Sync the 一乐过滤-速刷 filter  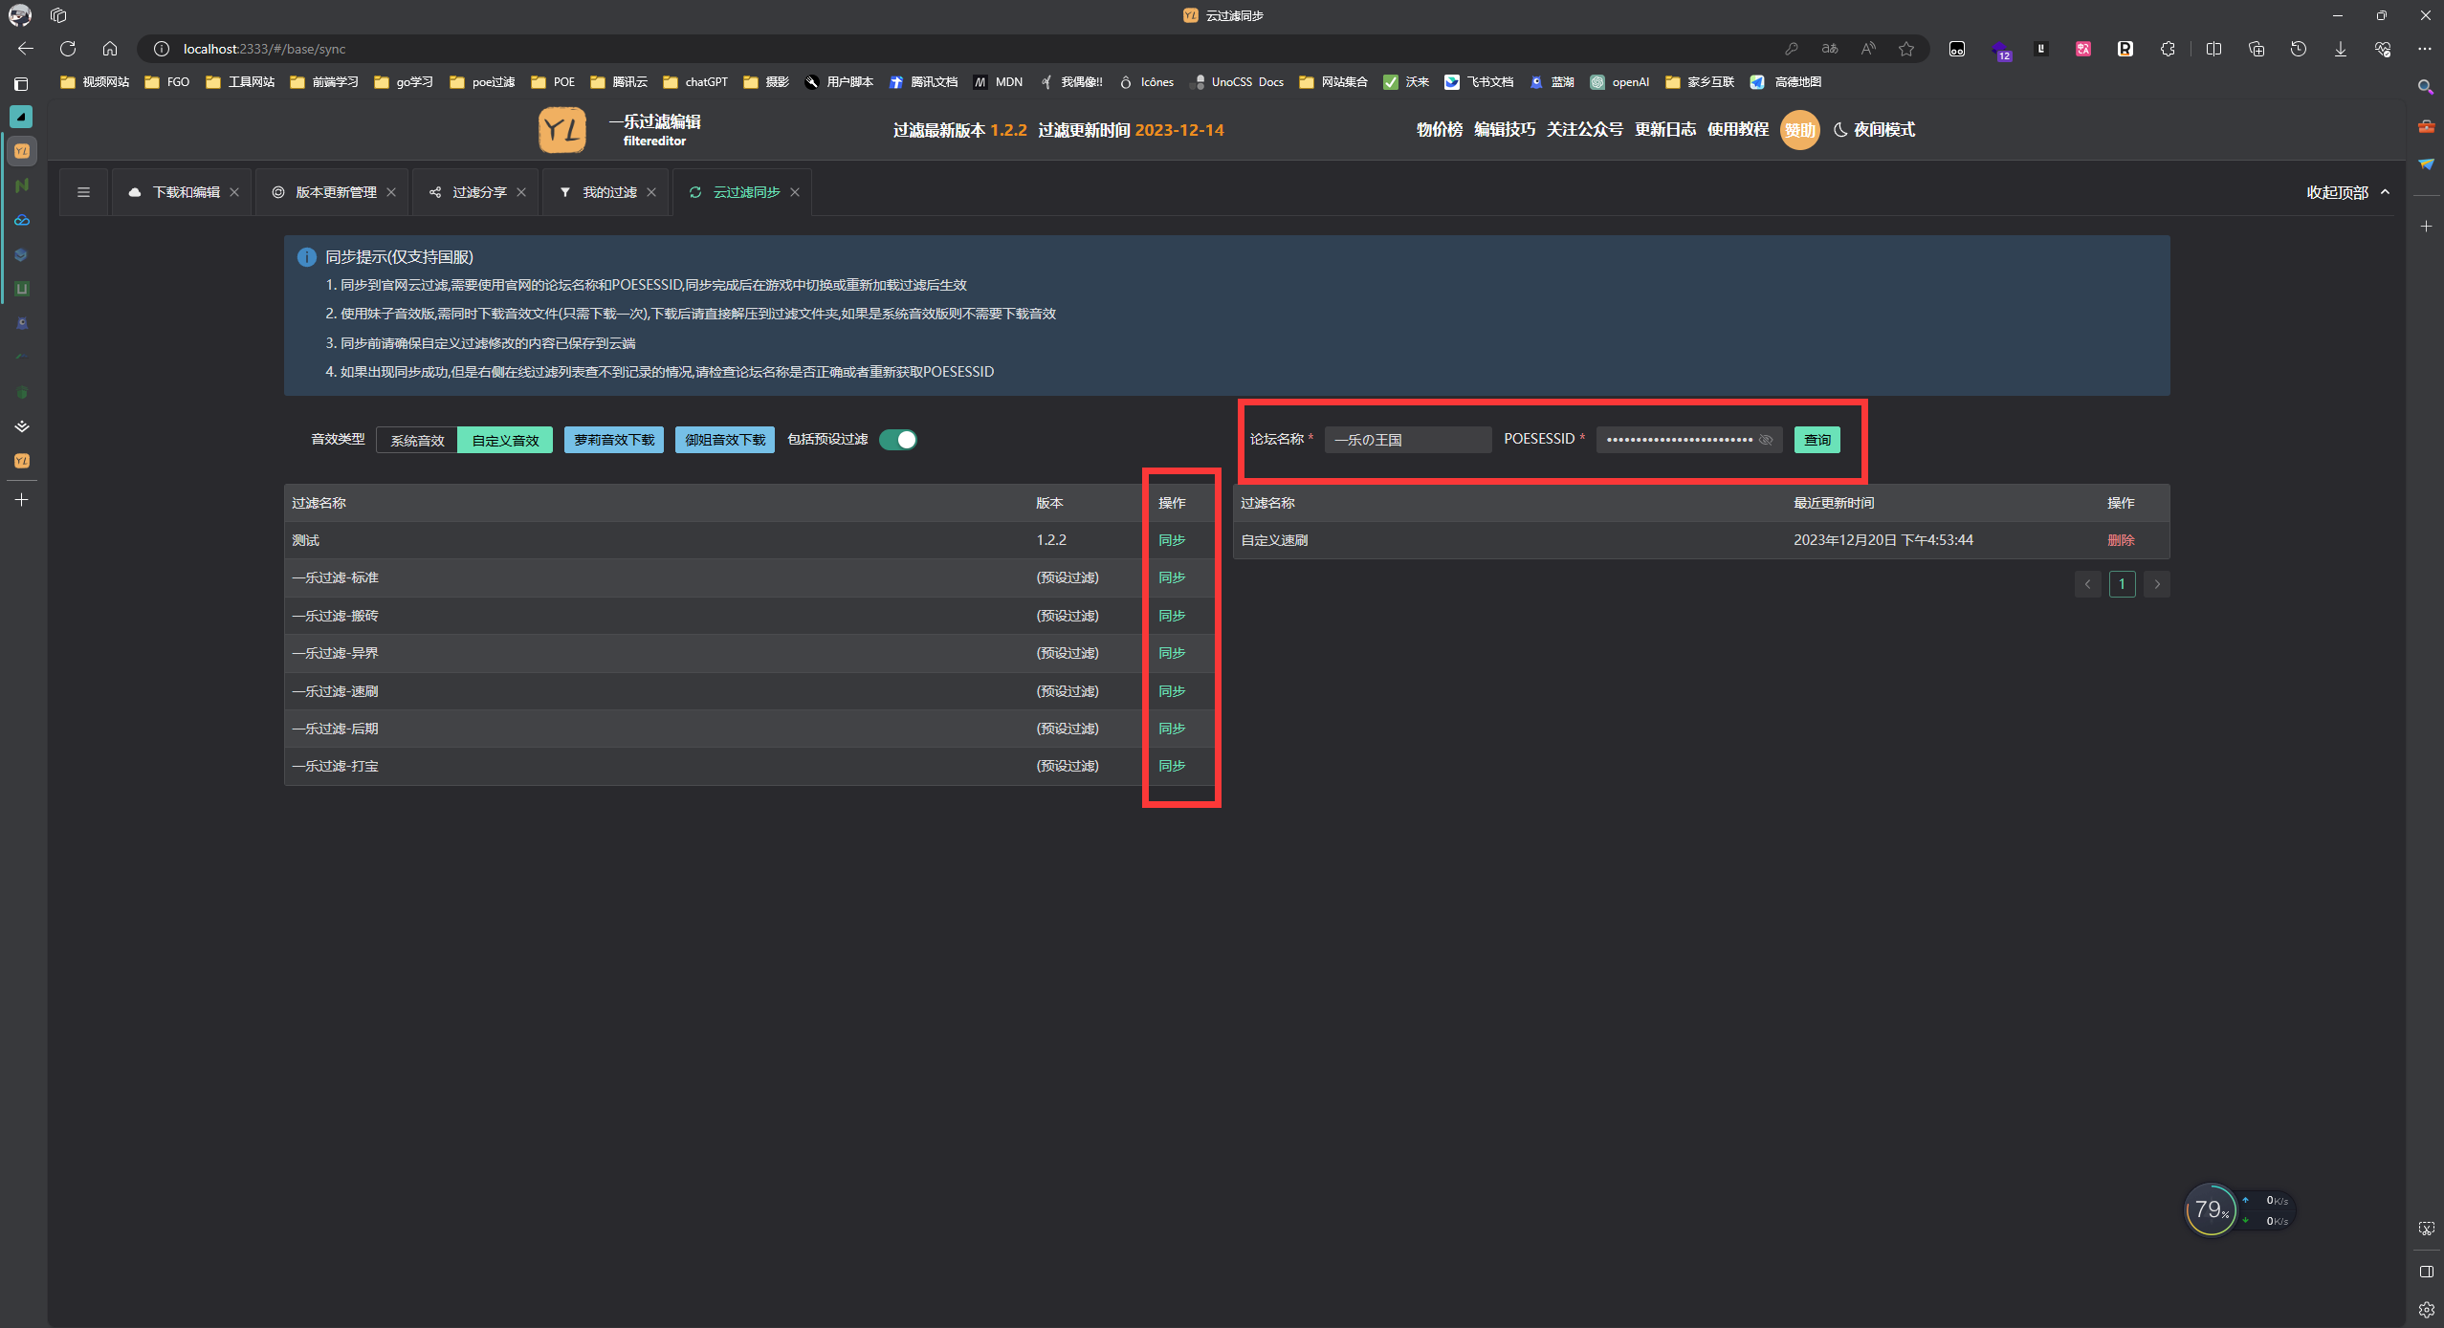[1172, 691]
